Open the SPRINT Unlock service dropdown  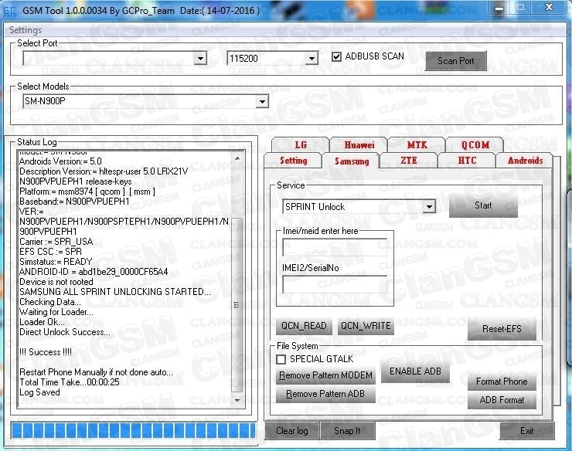click(x=429, y=207)
